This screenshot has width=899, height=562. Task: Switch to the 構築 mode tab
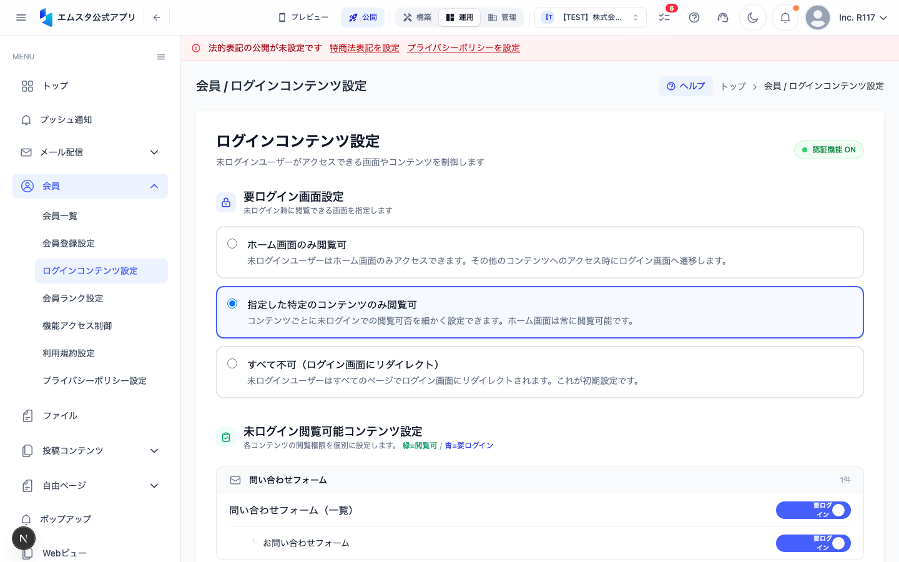click(x=417, y=17)
